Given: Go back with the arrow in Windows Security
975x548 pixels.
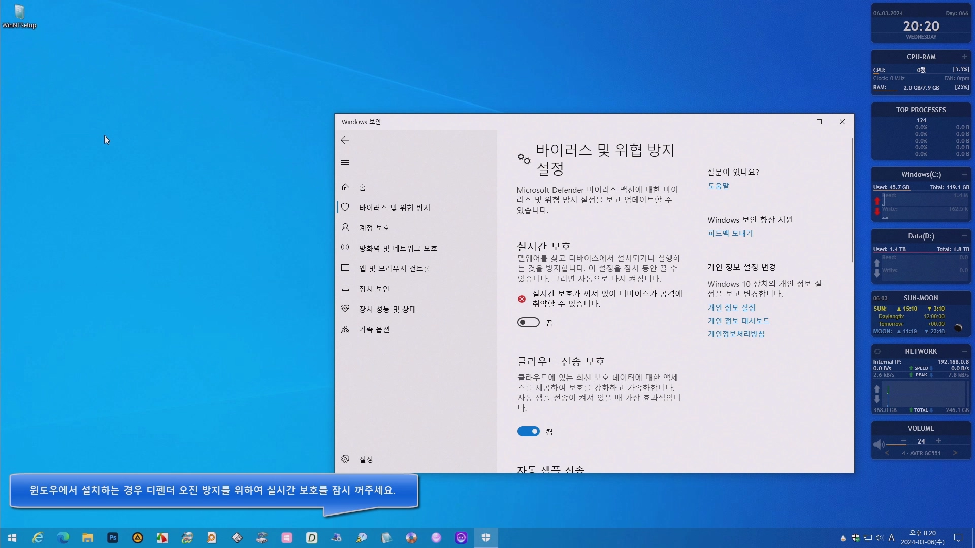Looking at the screenshot, I should (x=345, y=140).
